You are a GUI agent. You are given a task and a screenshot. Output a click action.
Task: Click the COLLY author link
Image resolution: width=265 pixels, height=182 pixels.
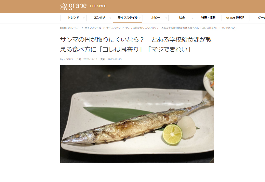tap(69, 59)
